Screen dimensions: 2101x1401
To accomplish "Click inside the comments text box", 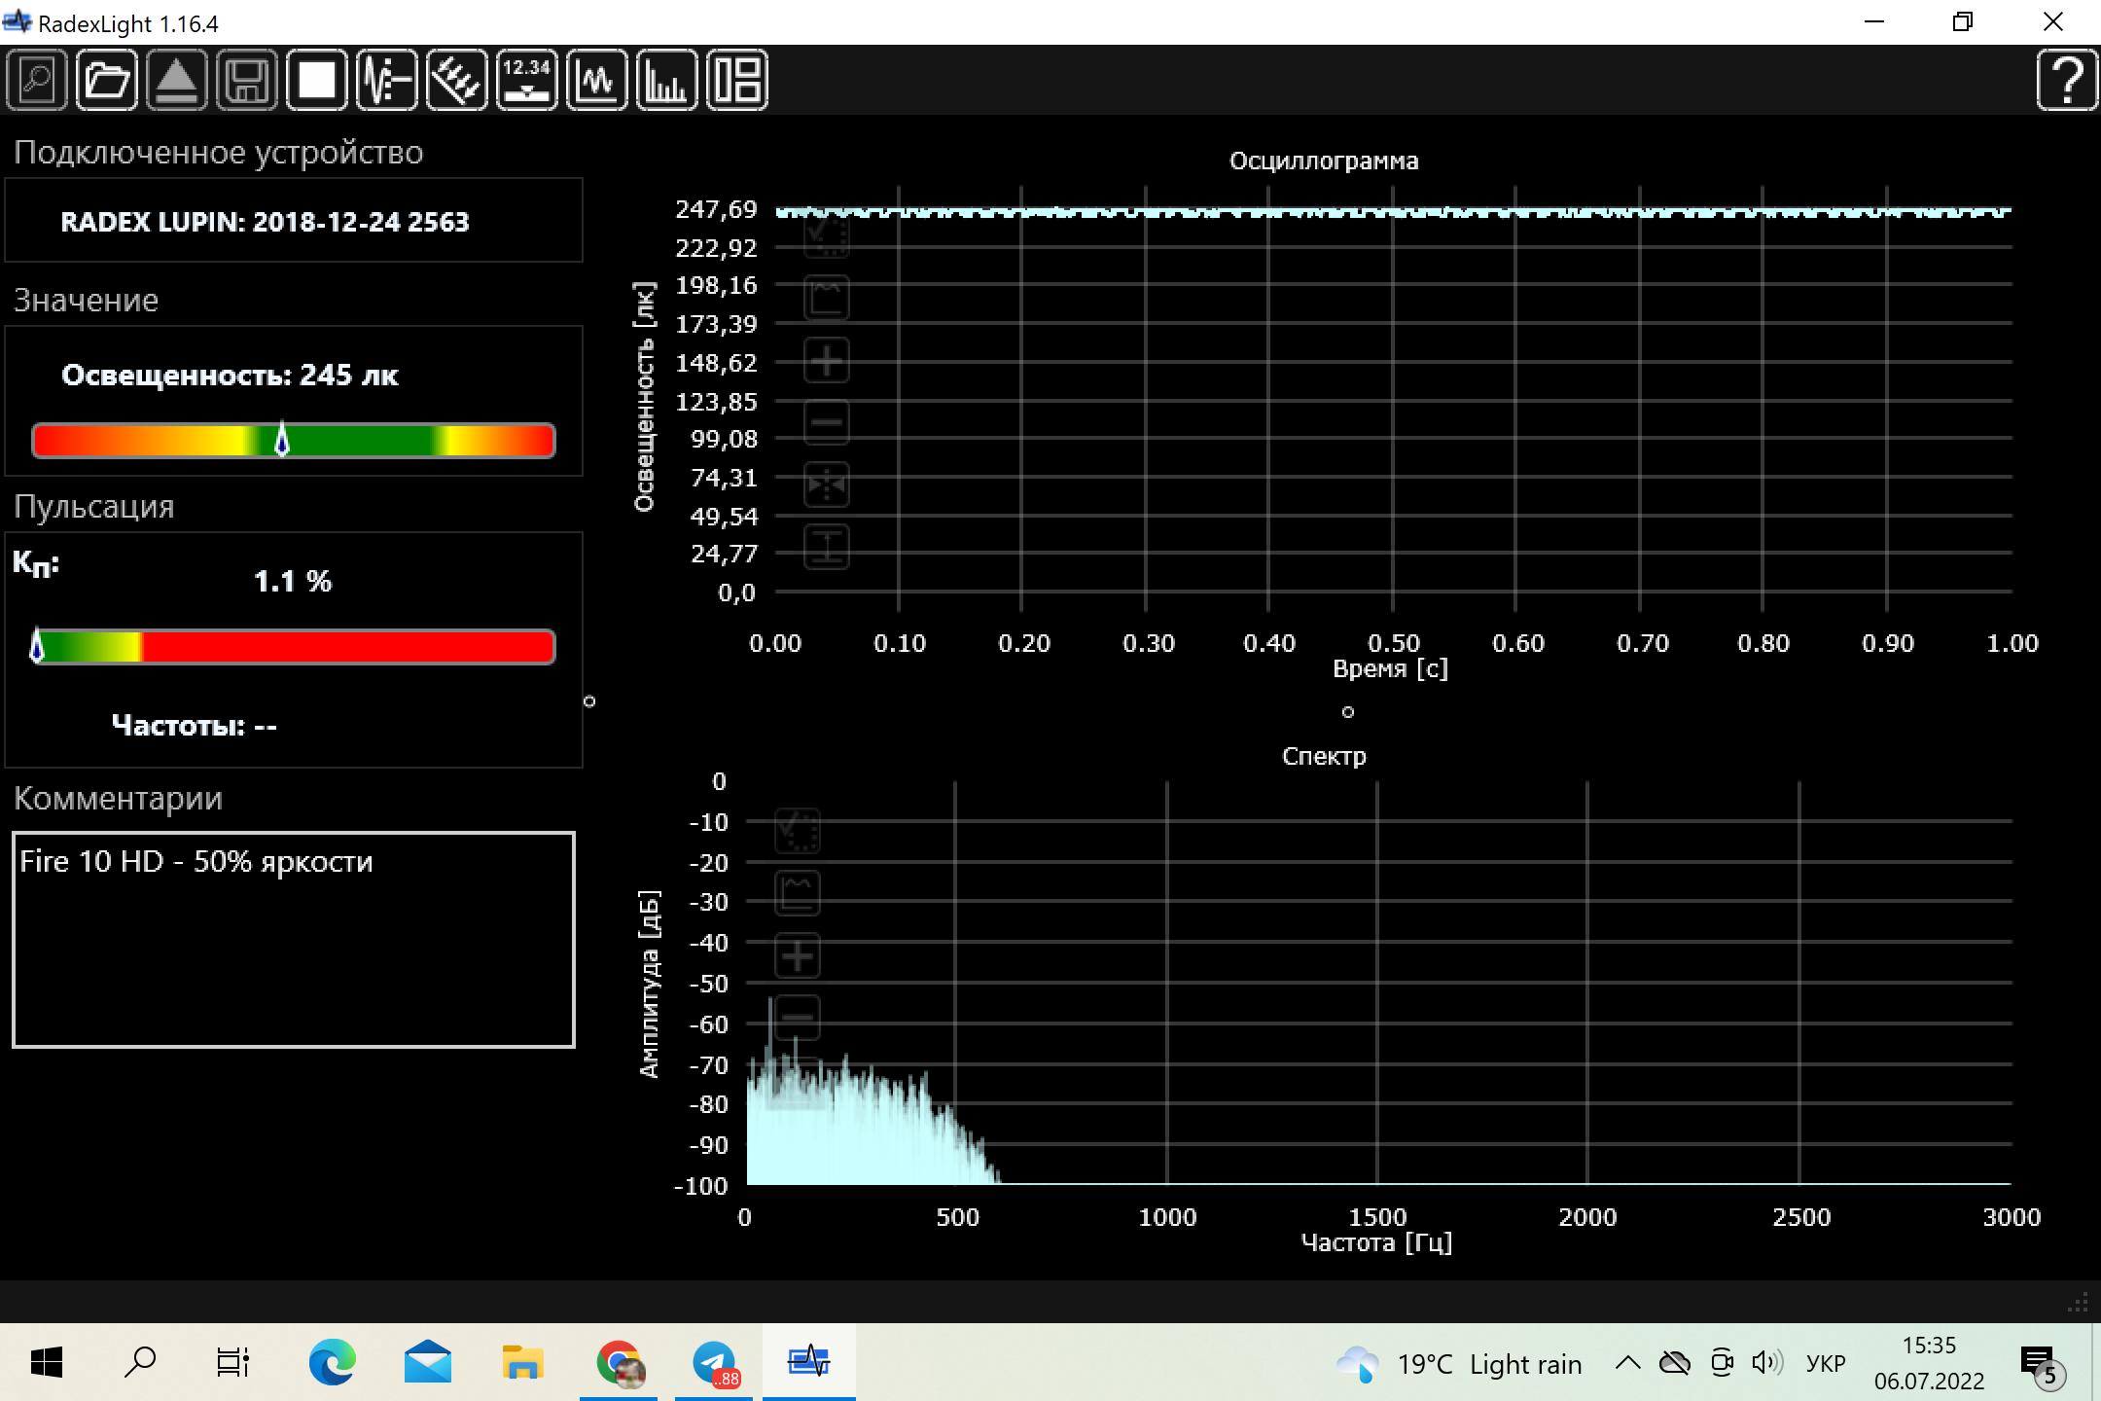I will point(293,940).
